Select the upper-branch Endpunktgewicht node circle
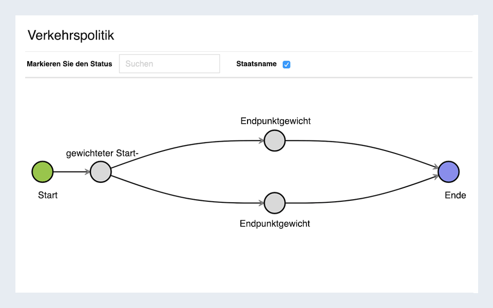Viewport: 493px width, 308px height. point(275,140)
